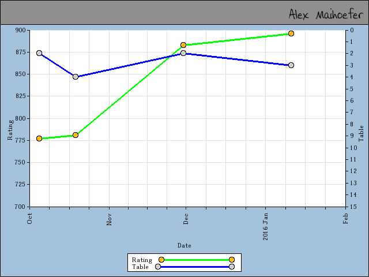Click the Oct date axis label
Viewport: 369px width, 277px height.
29,219
